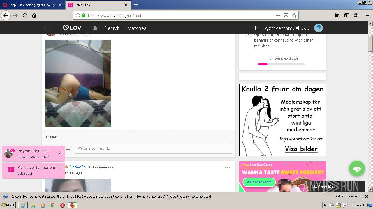Open the Knulla 2 fruar ad banner
The height and width of the screenshot is (209, 373).
283,120
